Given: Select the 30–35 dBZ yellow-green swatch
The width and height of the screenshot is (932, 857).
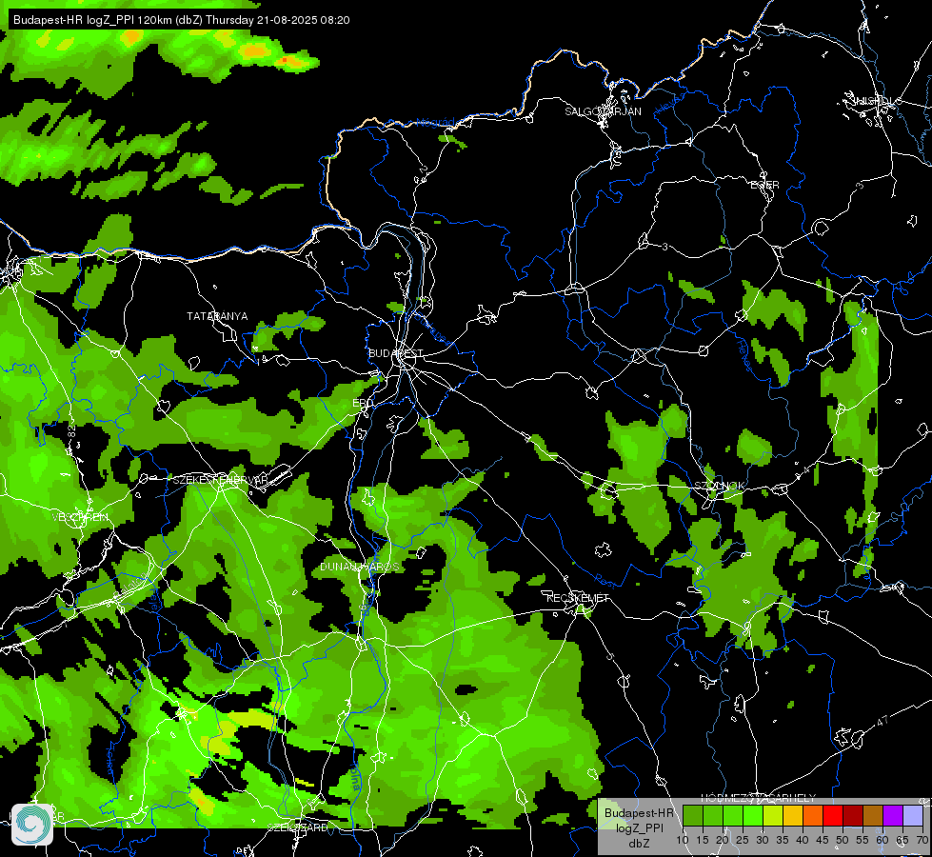Looking at the screenshot, I should (773, 815).
